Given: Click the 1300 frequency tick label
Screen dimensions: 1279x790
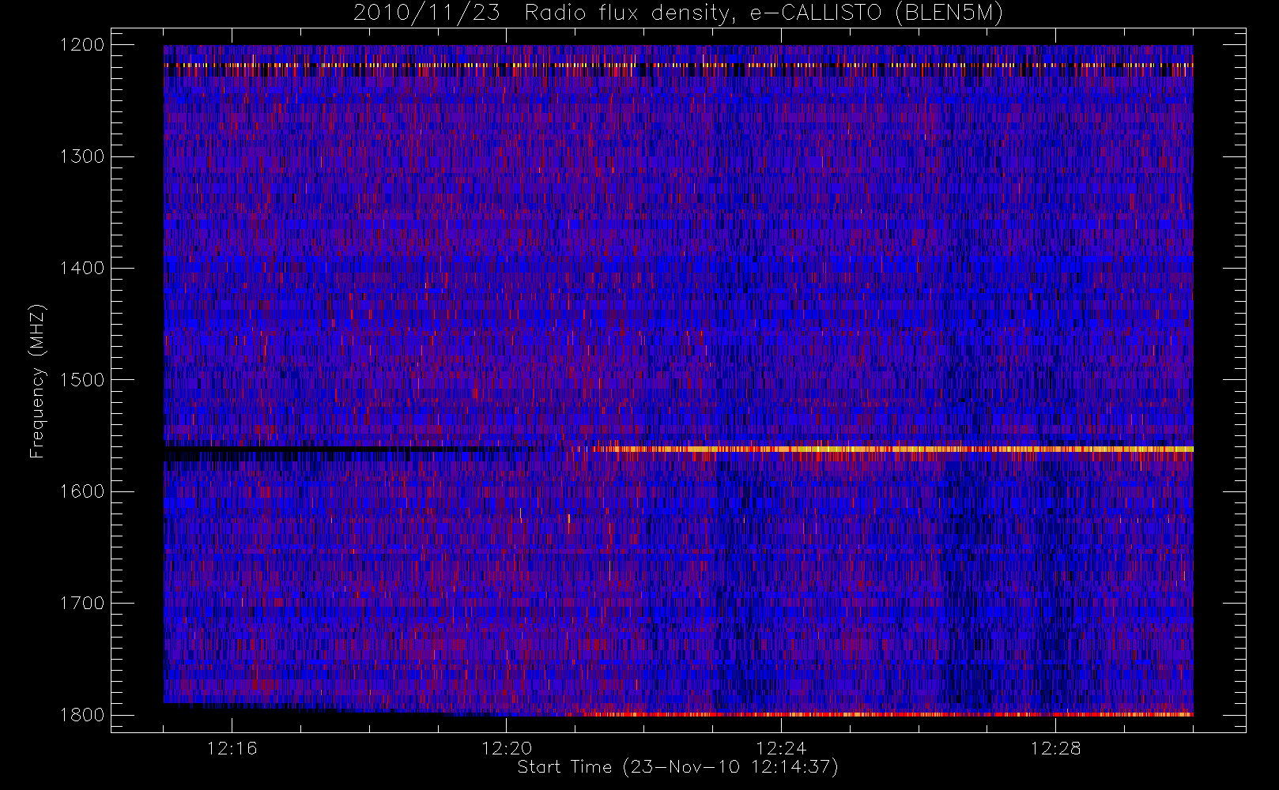Looking at the screenshot, I should tap(82, 156).
